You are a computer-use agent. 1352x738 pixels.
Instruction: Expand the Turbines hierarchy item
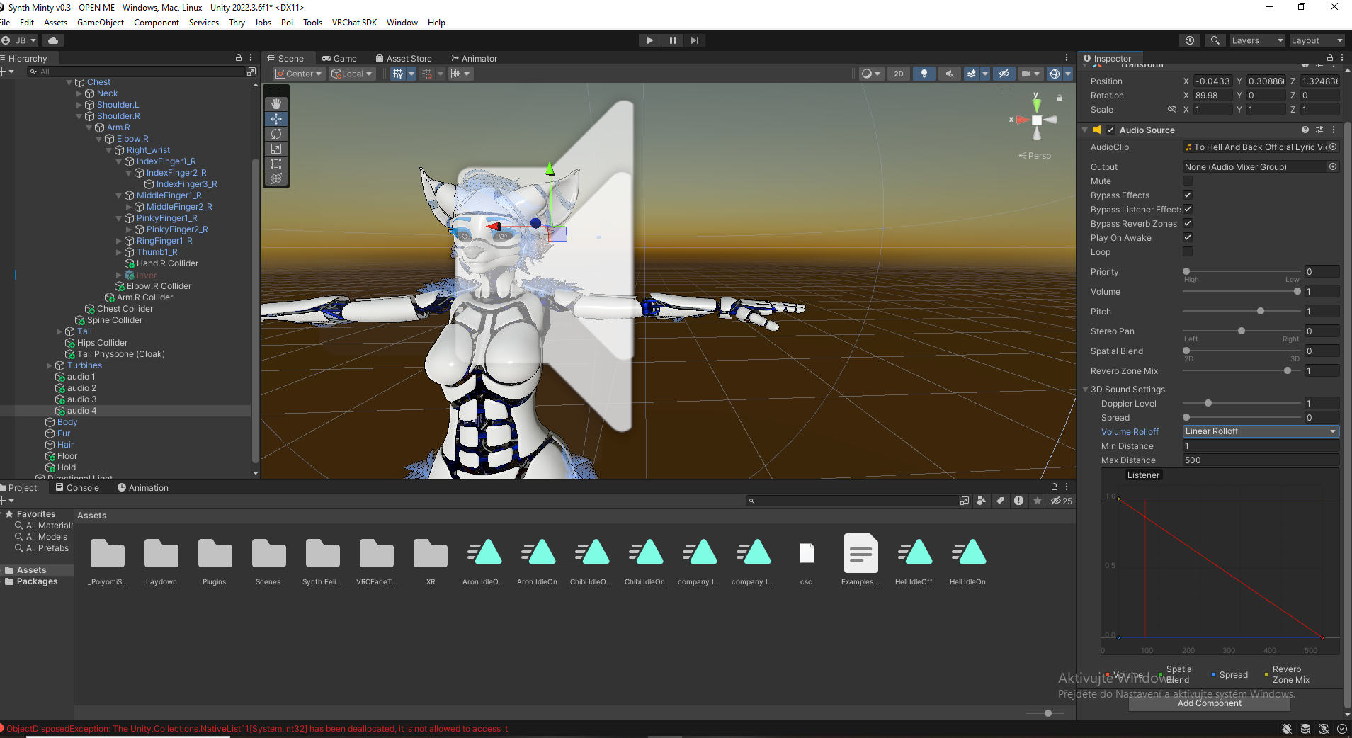click(x=50, y=365)
